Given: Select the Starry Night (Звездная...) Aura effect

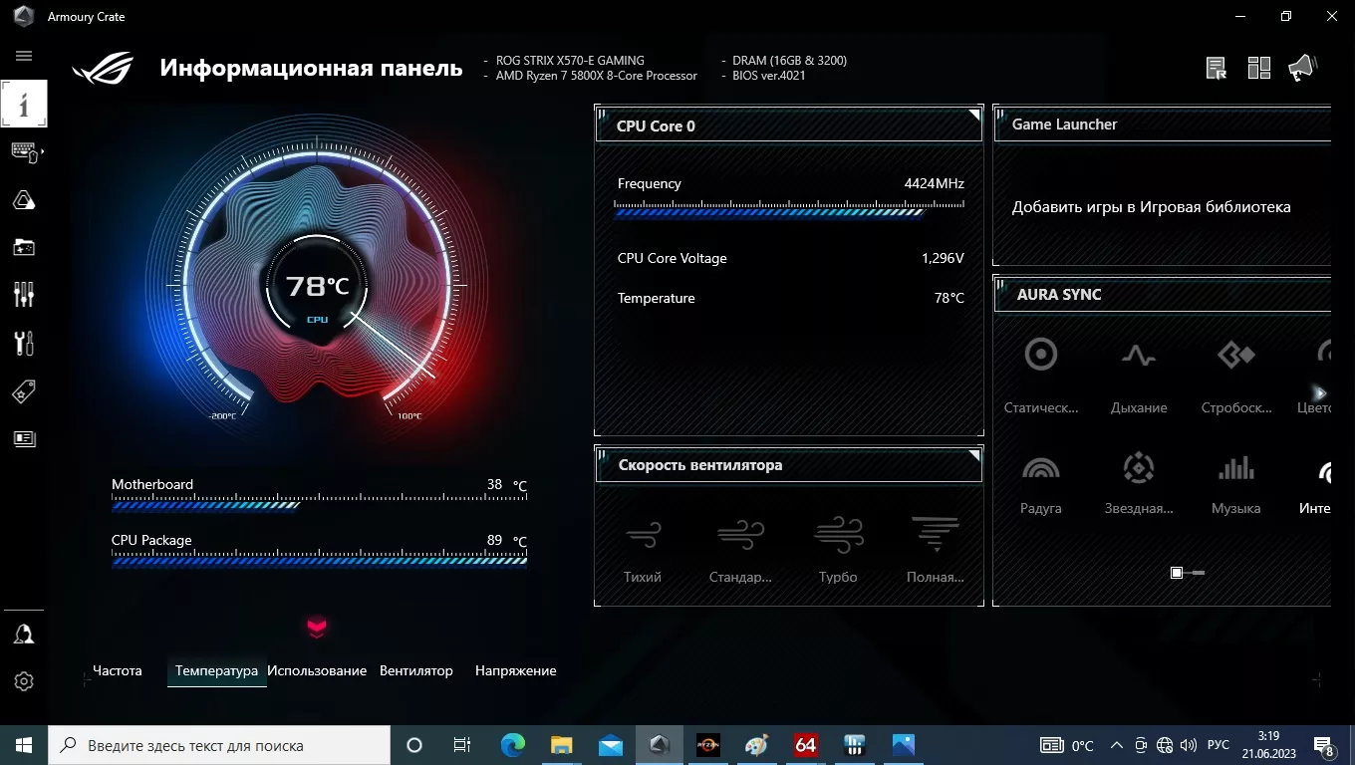Looking at the screenshot, I should [x=1139, y=484].
